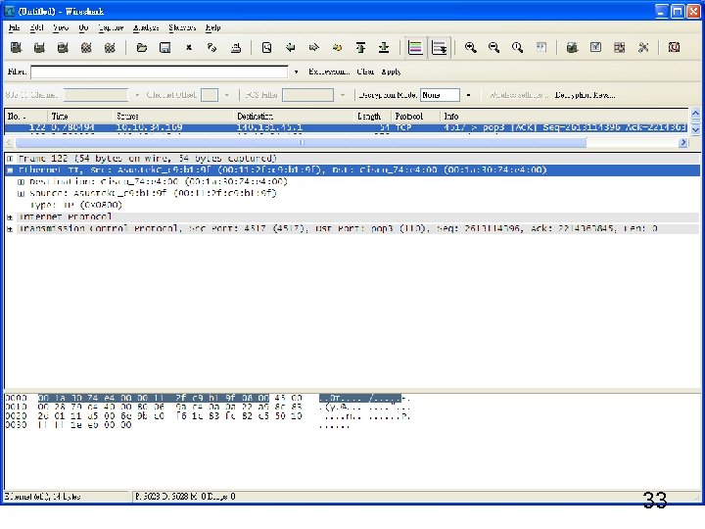Open the help icon in toolbar
705x529 pixels.
674,47
